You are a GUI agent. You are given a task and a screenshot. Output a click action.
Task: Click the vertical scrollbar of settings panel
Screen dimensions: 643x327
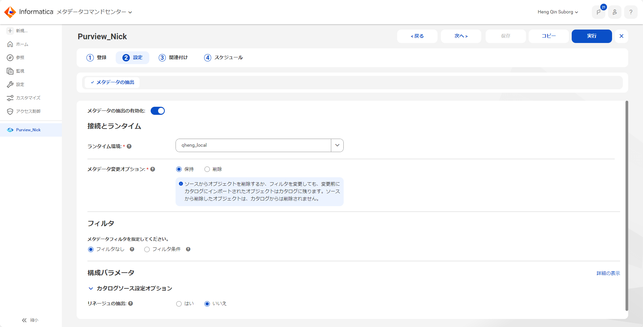coord(627,206)
